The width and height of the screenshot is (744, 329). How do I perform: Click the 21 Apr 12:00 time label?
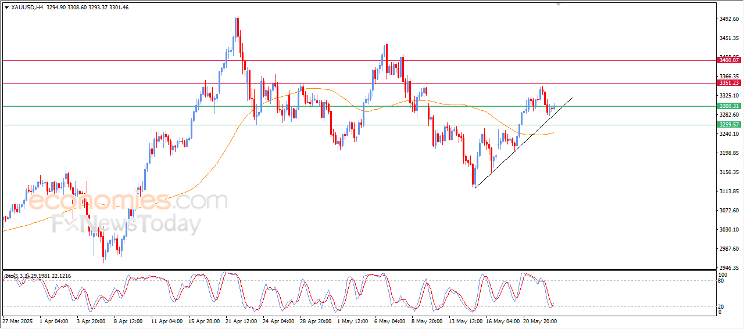click(241, 321)
